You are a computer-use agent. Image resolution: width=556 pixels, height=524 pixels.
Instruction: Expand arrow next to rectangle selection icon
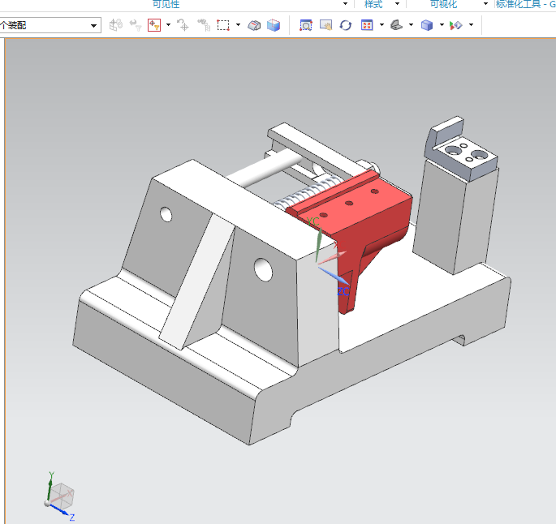238,26
